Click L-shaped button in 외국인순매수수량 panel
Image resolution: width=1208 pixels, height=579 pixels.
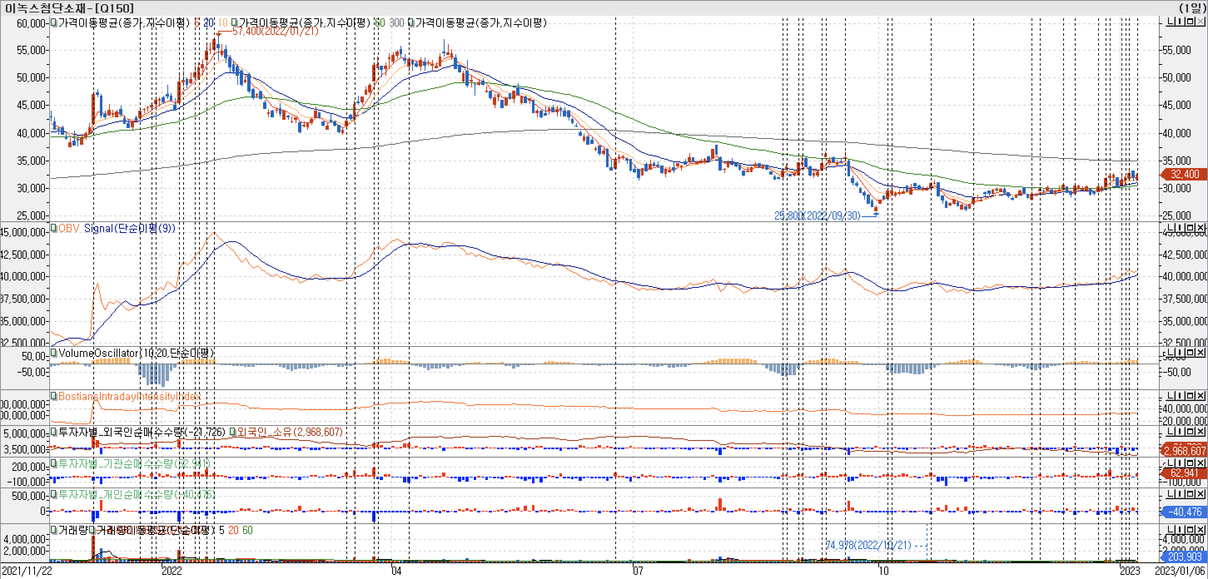(x=1170, y=431)
